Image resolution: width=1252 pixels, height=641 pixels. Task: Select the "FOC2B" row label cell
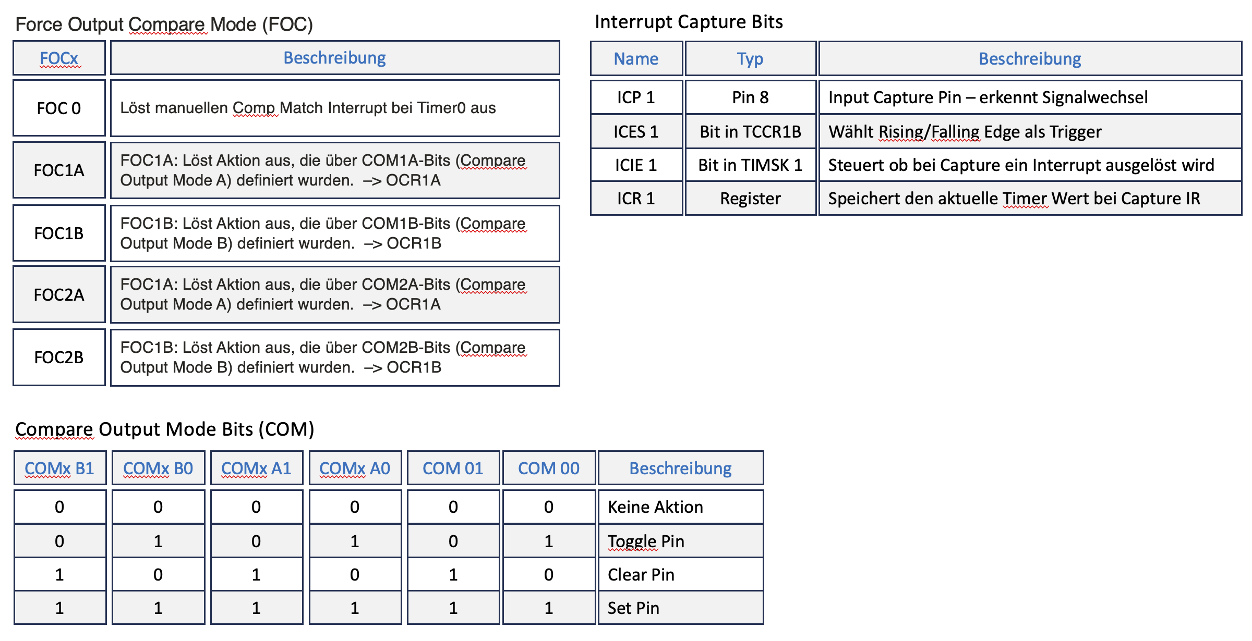[59, 358]
